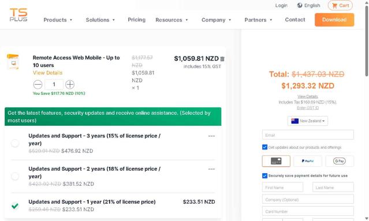Click the globe language icon
This screenshot has height=221, width=369.
pyautogui.click(x=300, y=5)
